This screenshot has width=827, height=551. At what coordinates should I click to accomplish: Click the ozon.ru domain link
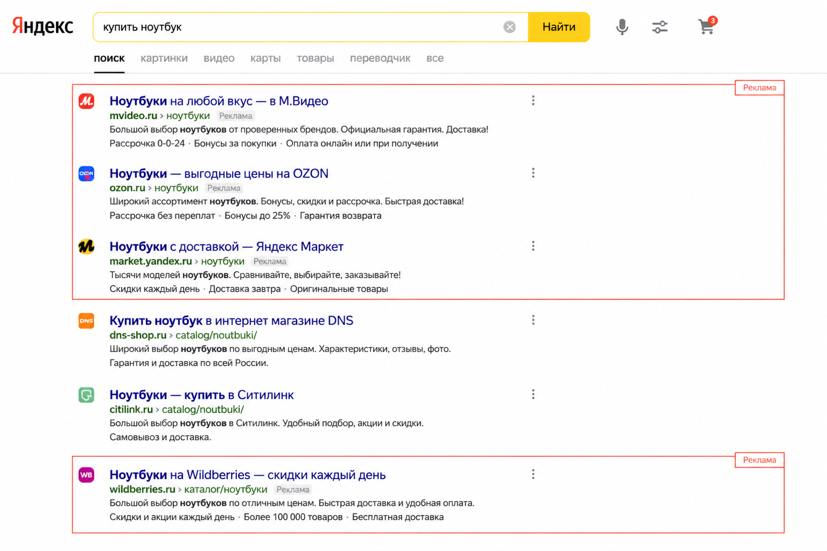pos(127,188)
